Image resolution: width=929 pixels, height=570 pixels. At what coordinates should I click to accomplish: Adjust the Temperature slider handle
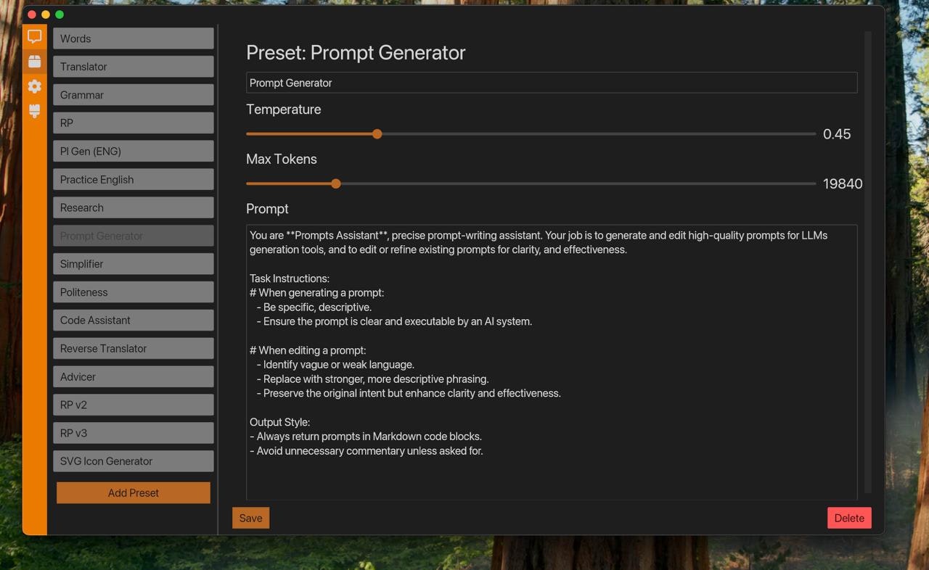(x=377, y=134)
